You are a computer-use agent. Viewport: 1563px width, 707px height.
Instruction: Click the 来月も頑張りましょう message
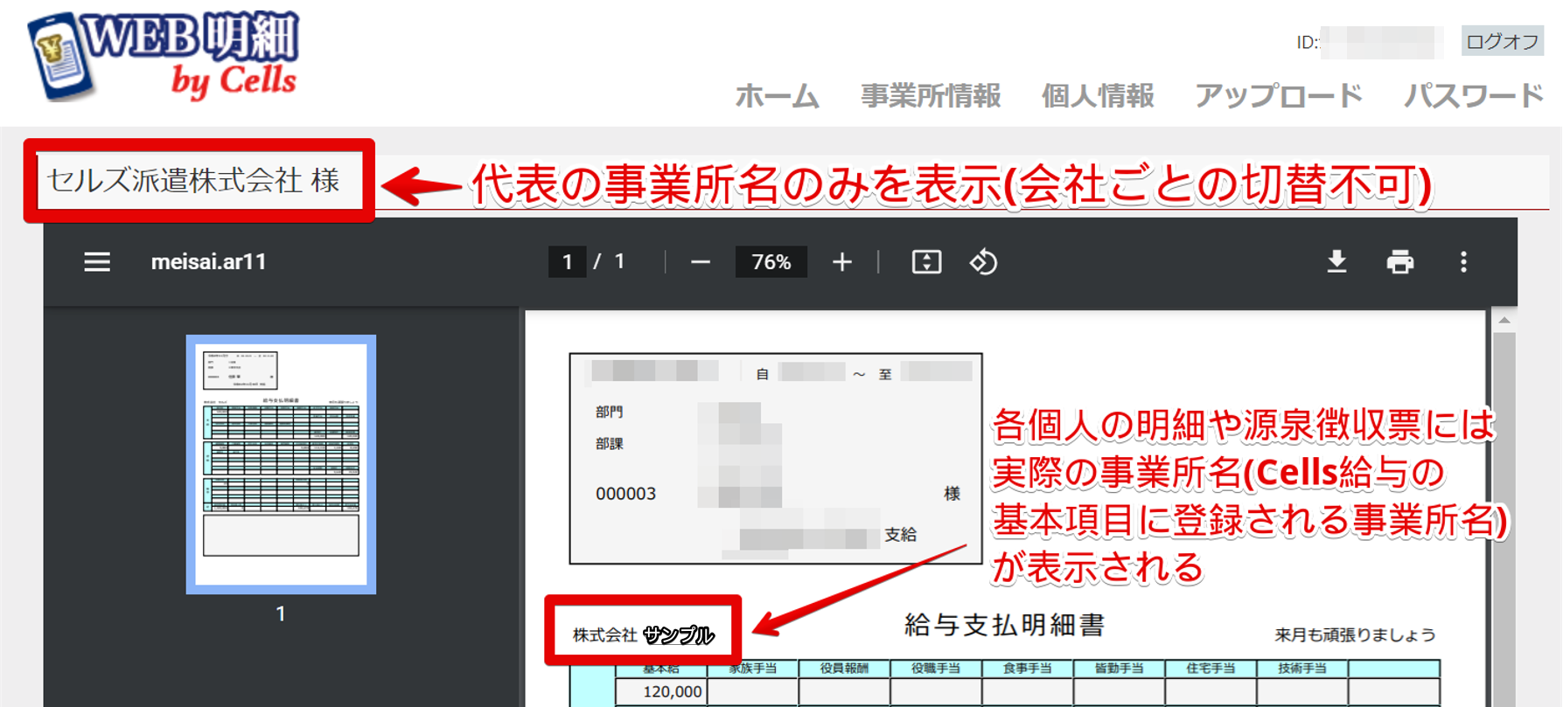[1355, 635]
